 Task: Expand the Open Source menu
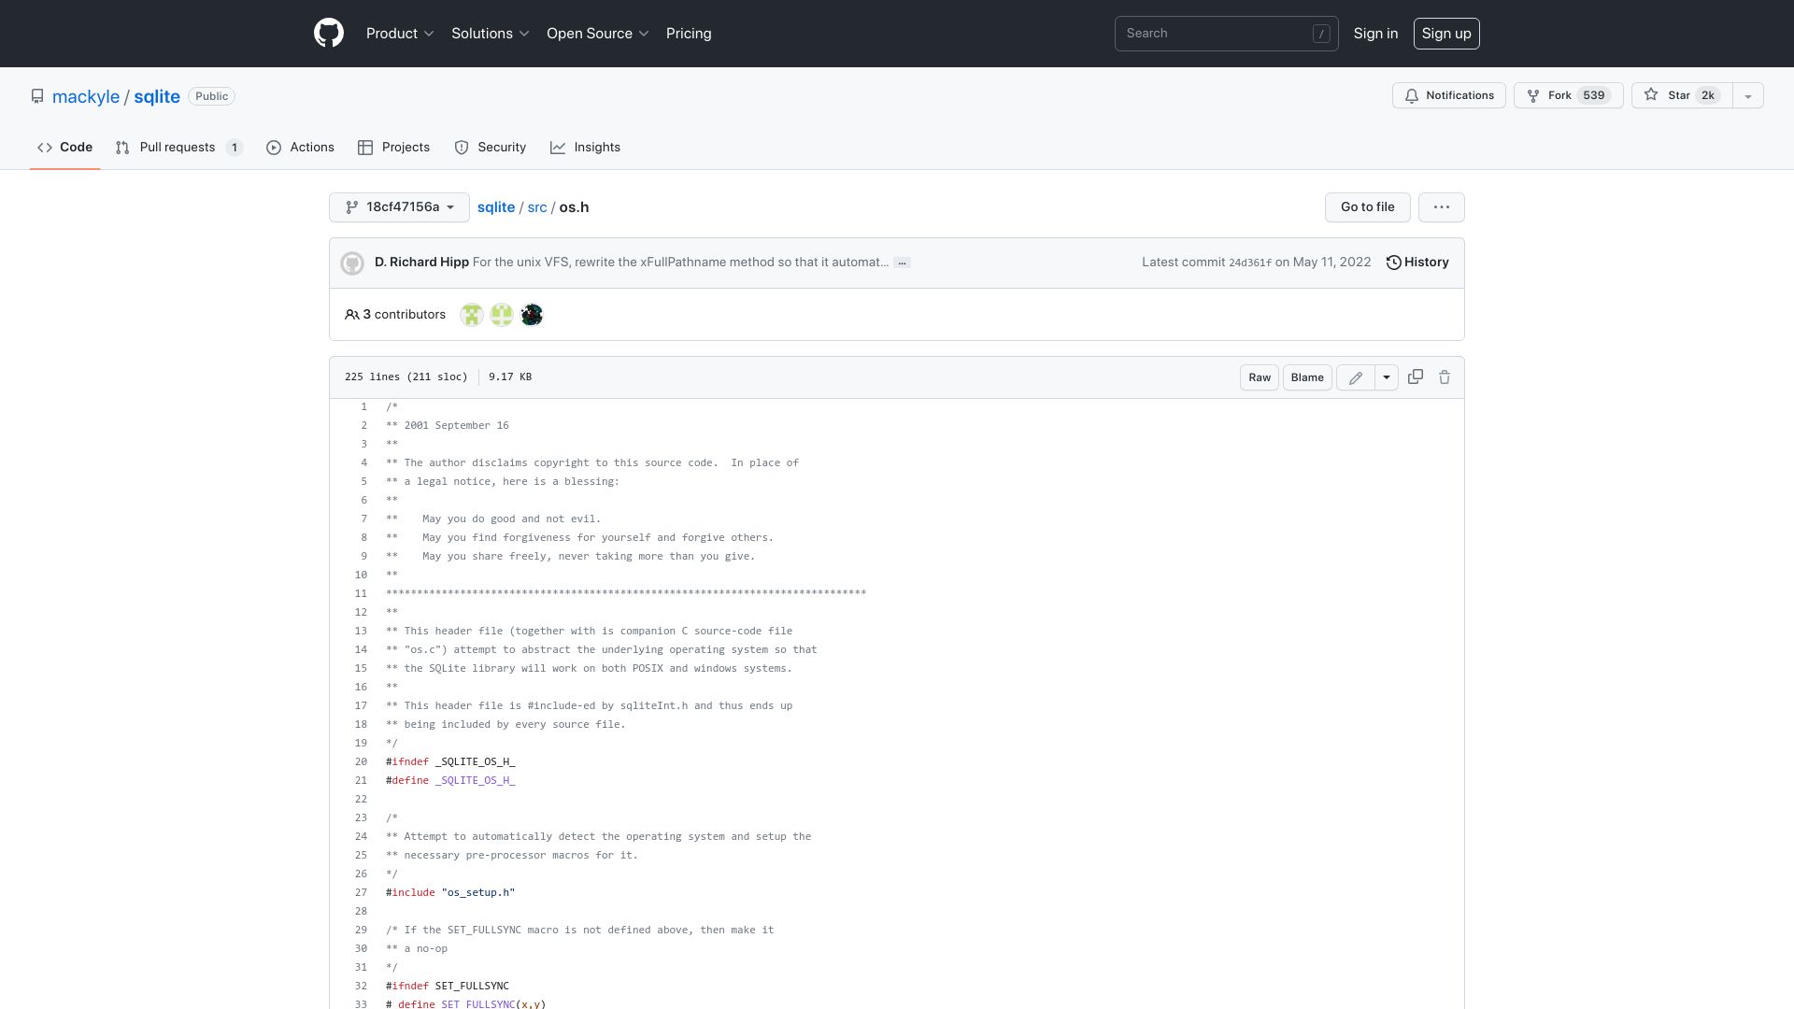coord(598,34)
